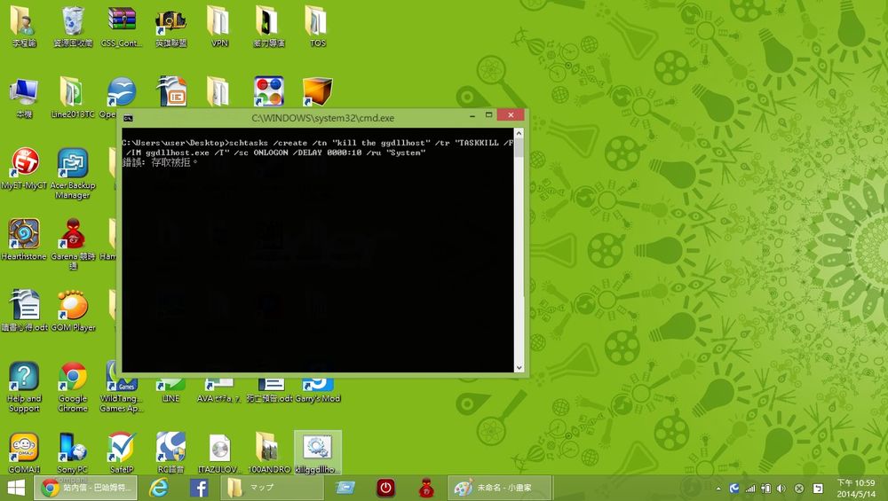
Task: Click the power plug battery tray icon
Action: [765, 489]
